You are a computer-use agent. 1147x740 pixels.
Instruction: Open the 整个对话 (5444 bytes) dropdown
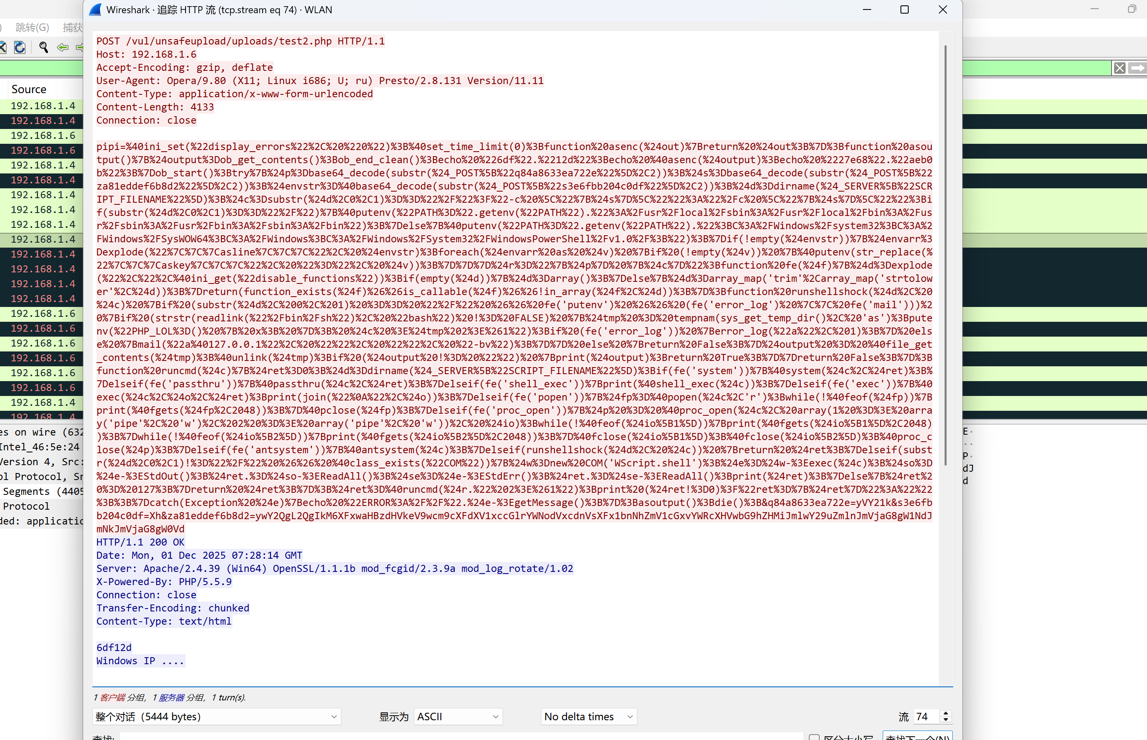tap(216, 717)
